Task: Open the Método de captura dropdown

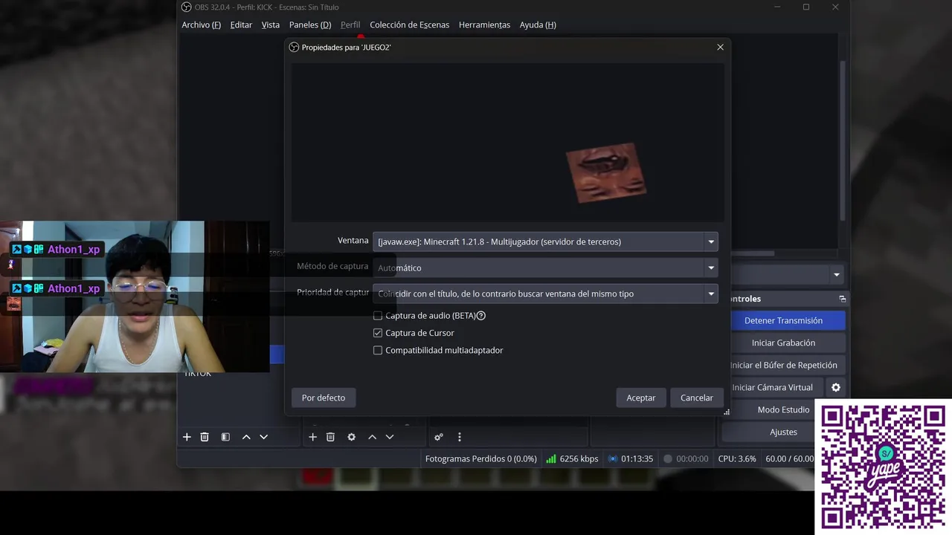Action: 545,267
